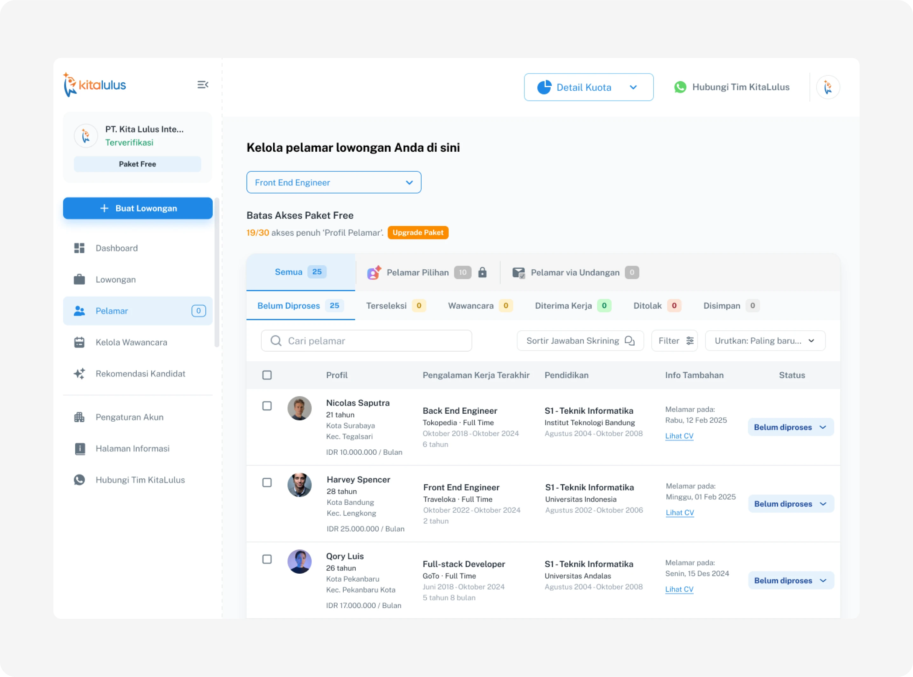Click the Cari pelamar search field

[x=366, y=341]
